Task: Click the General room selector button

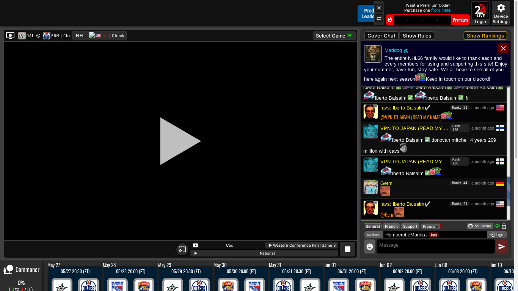Action: (374, 235)
